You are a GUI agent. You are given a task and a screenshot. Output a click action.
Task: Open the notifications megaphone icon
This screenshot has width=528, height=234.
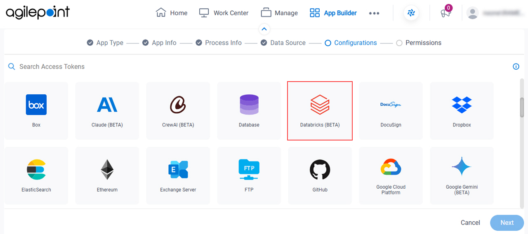[445, 13]
